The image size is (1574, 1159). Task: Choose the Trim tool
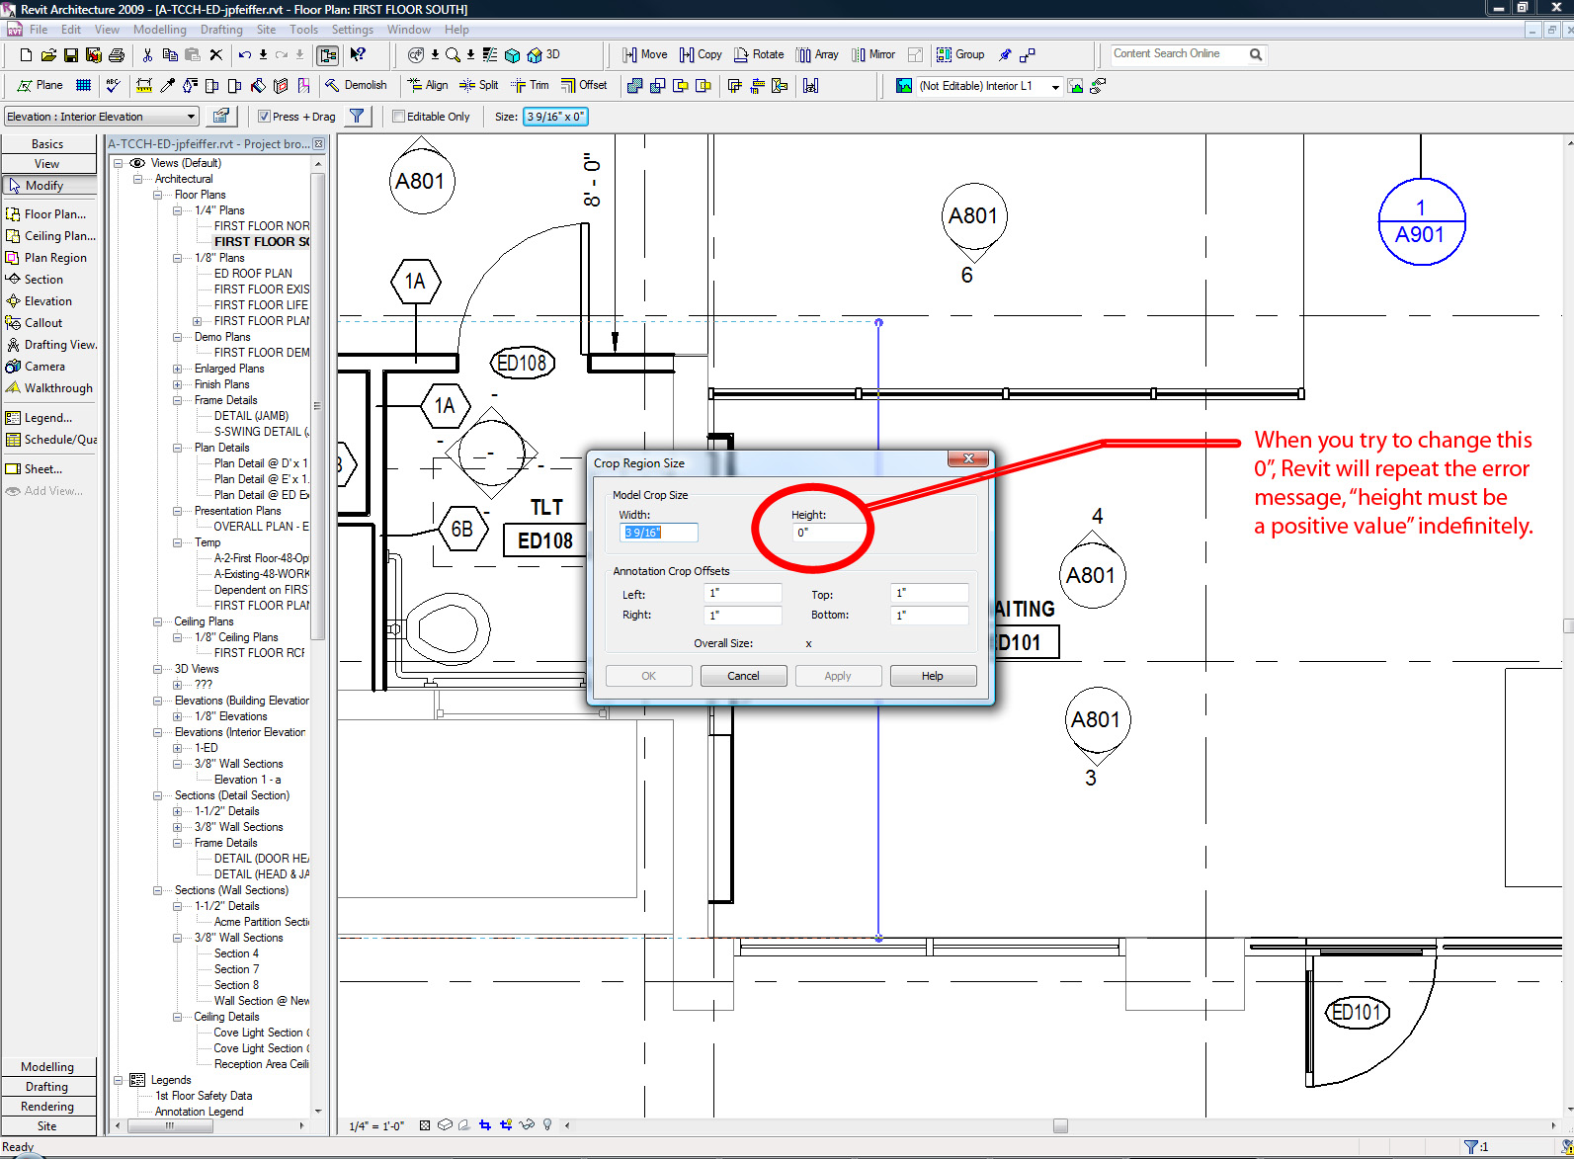pyautogui.click(x=530, y=85)
